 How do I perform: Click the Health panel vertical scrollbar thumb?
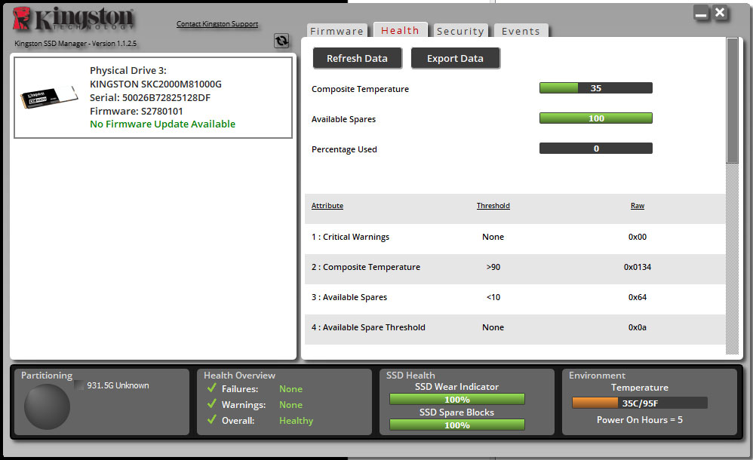pyautogui.click(x=732, y=101)
